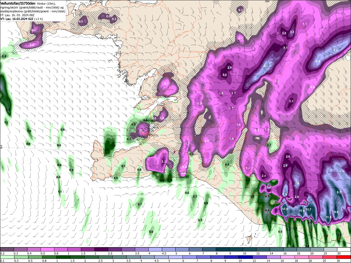This screenshot has width=351, height=263.
Task: Click the 2.4 value label on the map
Action: (264, 176)
